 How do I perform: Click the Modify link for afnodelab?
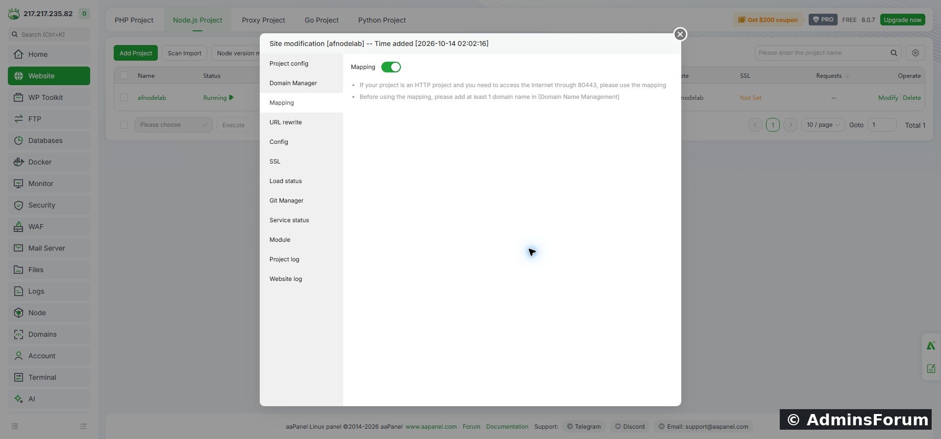click(888, 97)
